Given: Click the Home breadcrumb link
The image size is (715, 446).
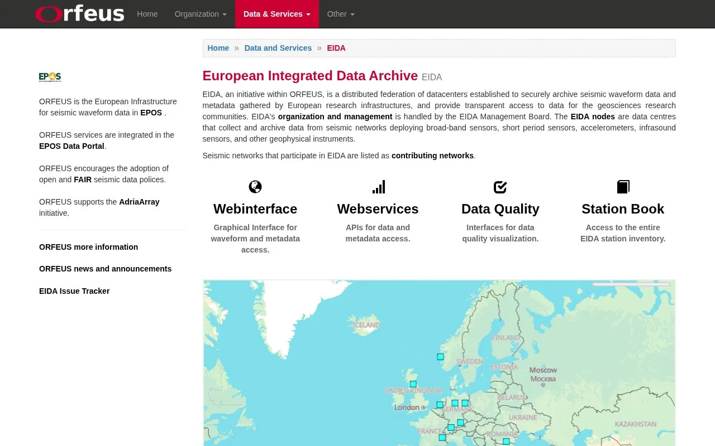Looking at the screenshot, I should tap(218, 48).
